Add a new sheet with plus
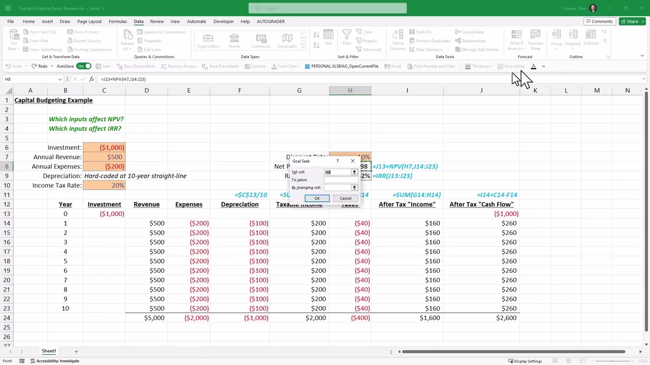Screen dimensions: 650x365 pos(76,351)
